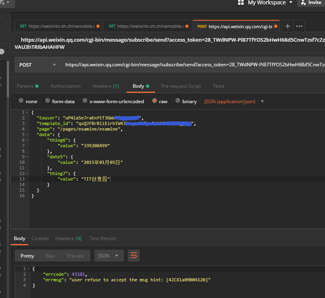Open the POST method dropdown

pos(38,65)
